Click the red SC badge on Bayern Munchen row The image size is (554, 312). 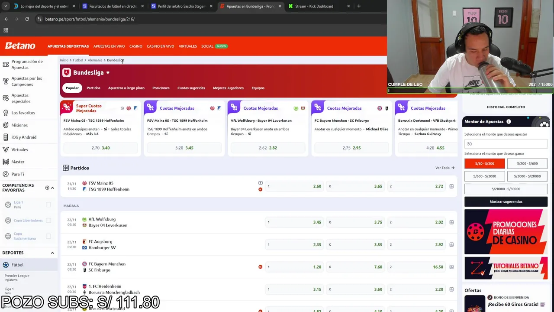click(x=260, y=267)
